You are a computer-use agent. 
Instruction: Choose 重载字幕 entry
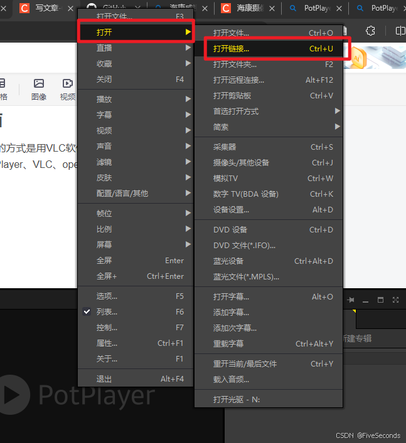[x=269, y=343]
